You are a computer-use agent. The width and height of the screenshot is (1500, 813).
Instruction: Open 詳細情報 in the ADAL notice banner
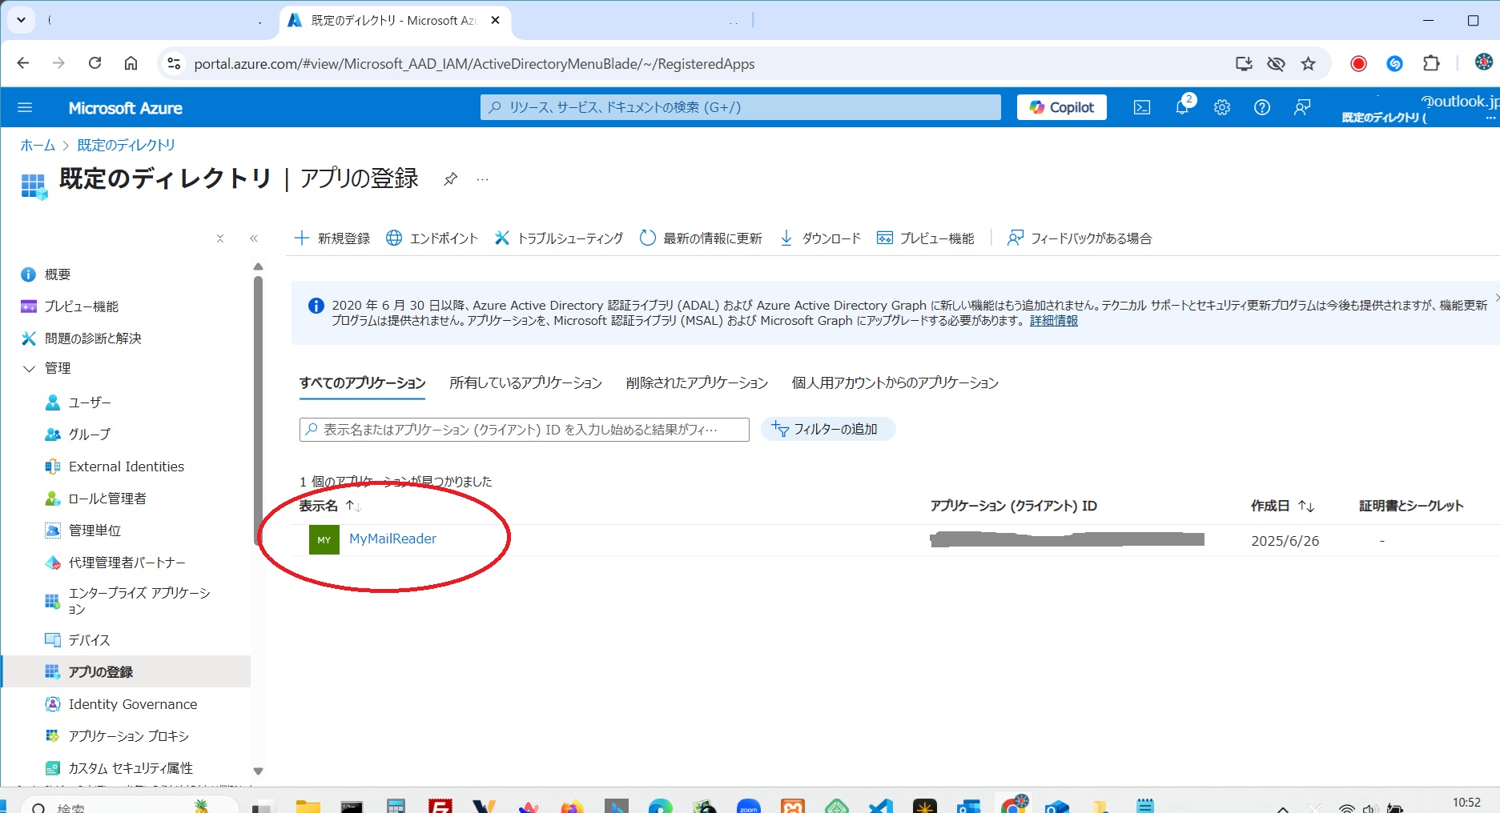(1052, 320)
